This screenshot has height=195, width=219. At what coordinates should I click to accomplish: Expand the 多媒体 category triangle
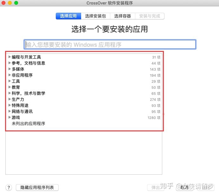[x=10, y=69]
